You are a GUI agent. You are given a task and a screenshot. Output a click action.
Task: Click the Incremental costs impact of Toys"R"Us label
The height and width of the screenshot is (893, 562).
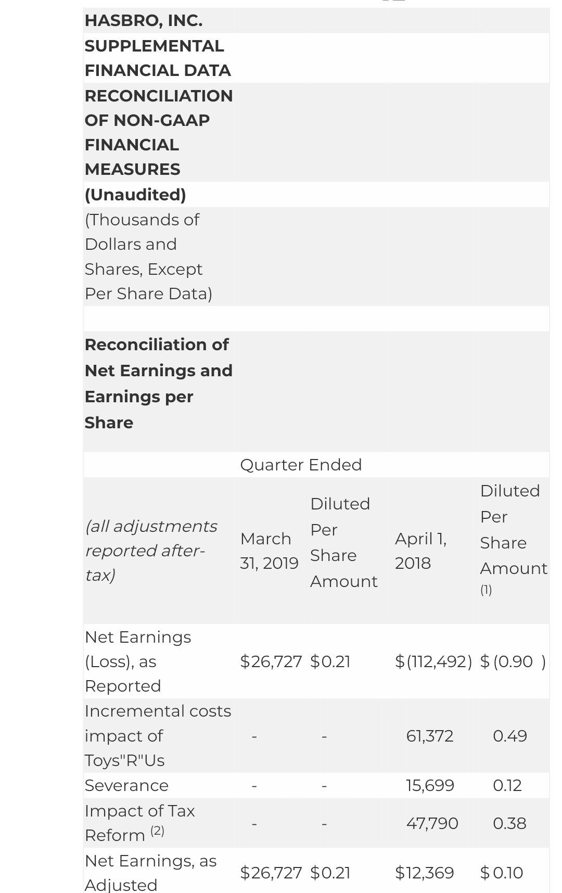pos(158,736)
